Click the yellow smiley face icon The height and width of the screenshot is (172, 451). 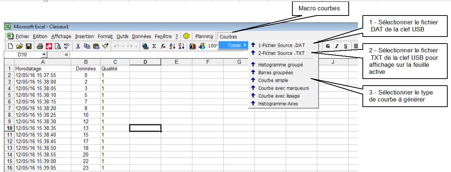(186, 36)
